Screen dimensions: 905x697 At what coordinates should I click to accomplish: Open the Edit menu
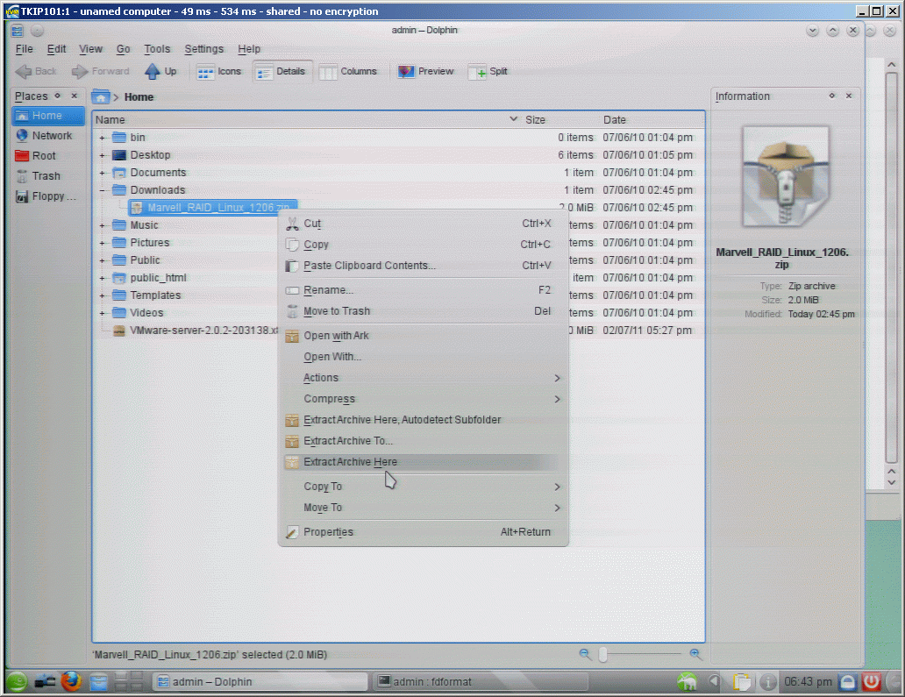[56, 49]
